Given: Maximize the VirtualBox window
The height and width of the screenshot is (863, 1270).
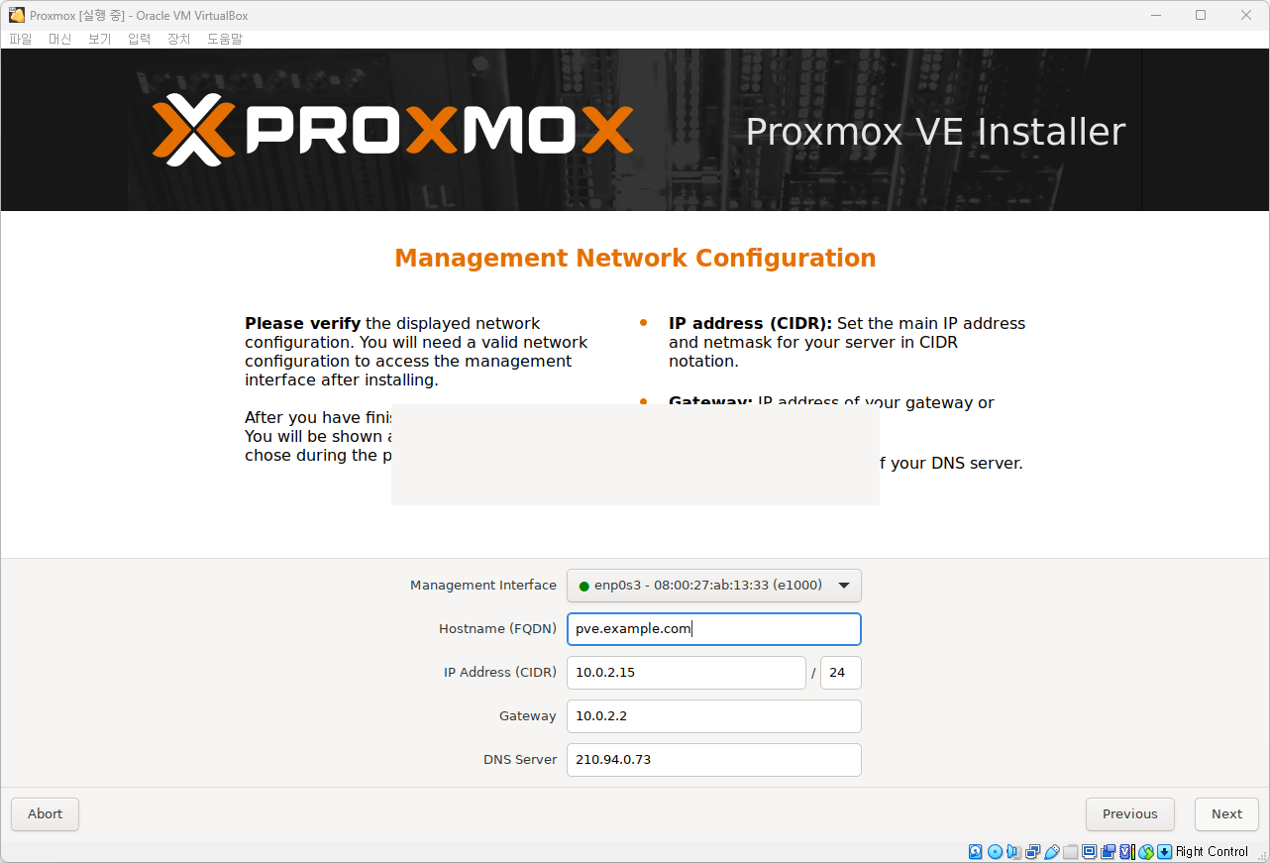Looking at the screenshot, I should point(1201,15).
